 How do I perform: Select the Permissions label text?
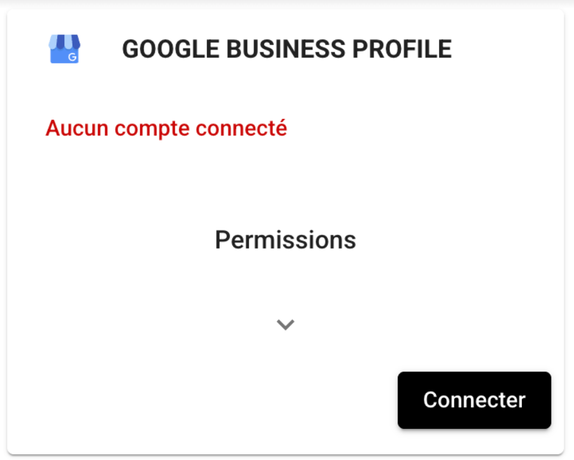[286, 240]
